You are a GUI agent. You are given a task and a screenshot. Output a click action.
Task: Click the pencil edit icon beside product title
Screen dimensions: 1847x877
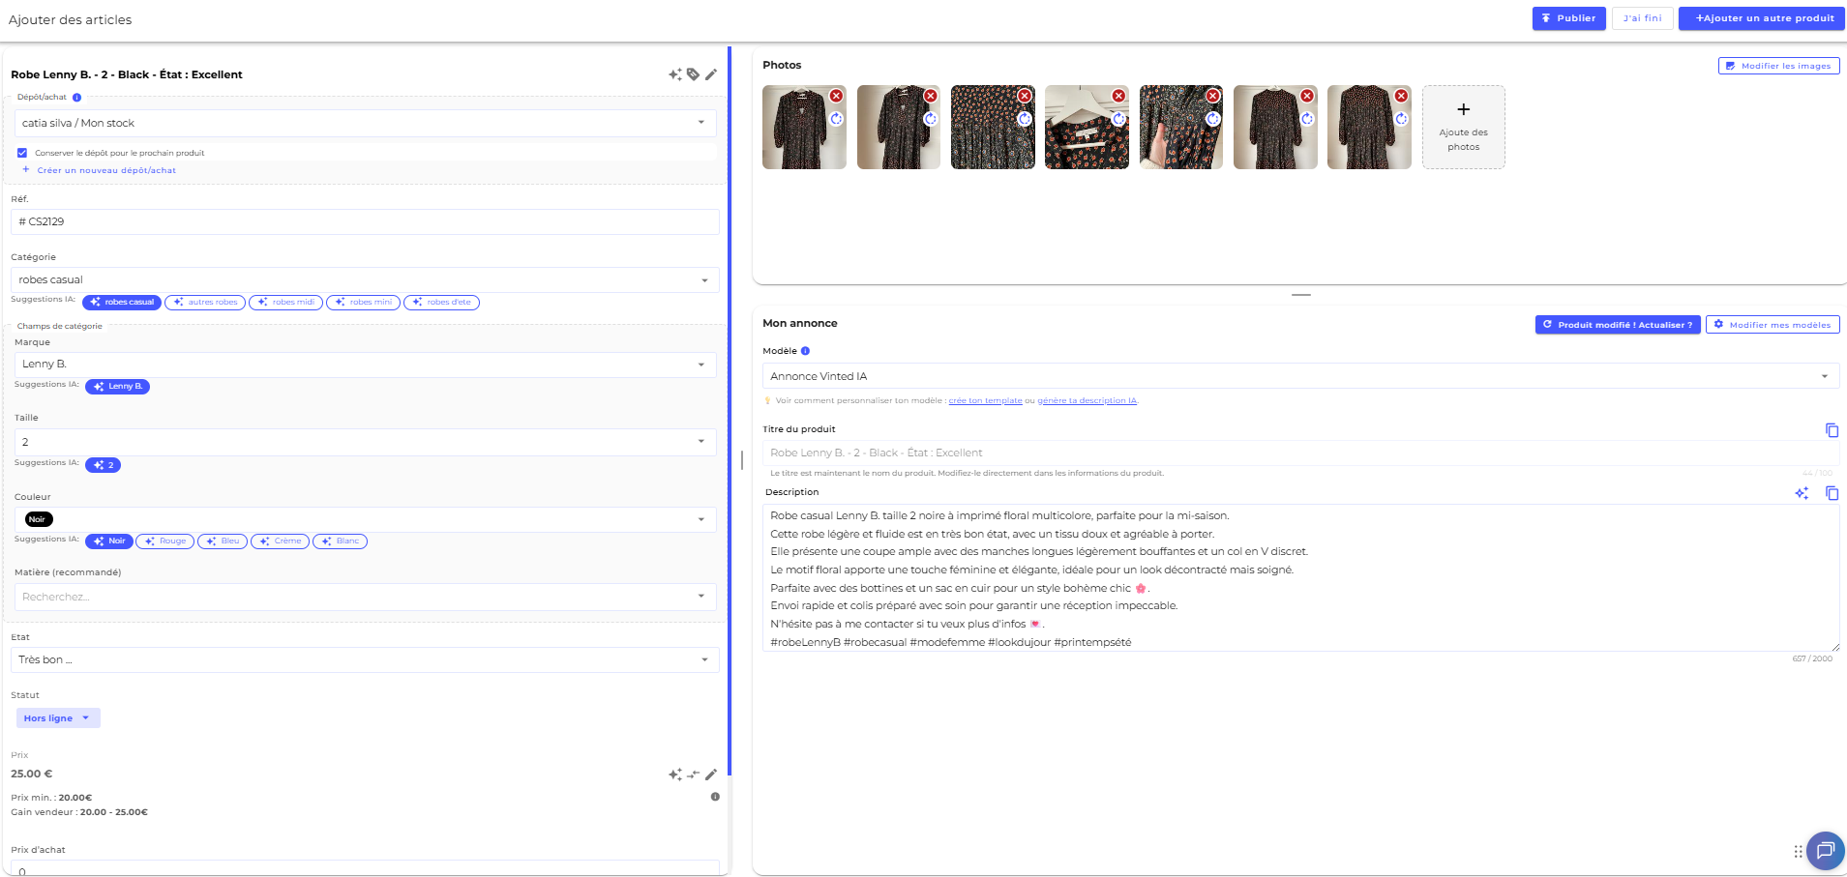711,74
